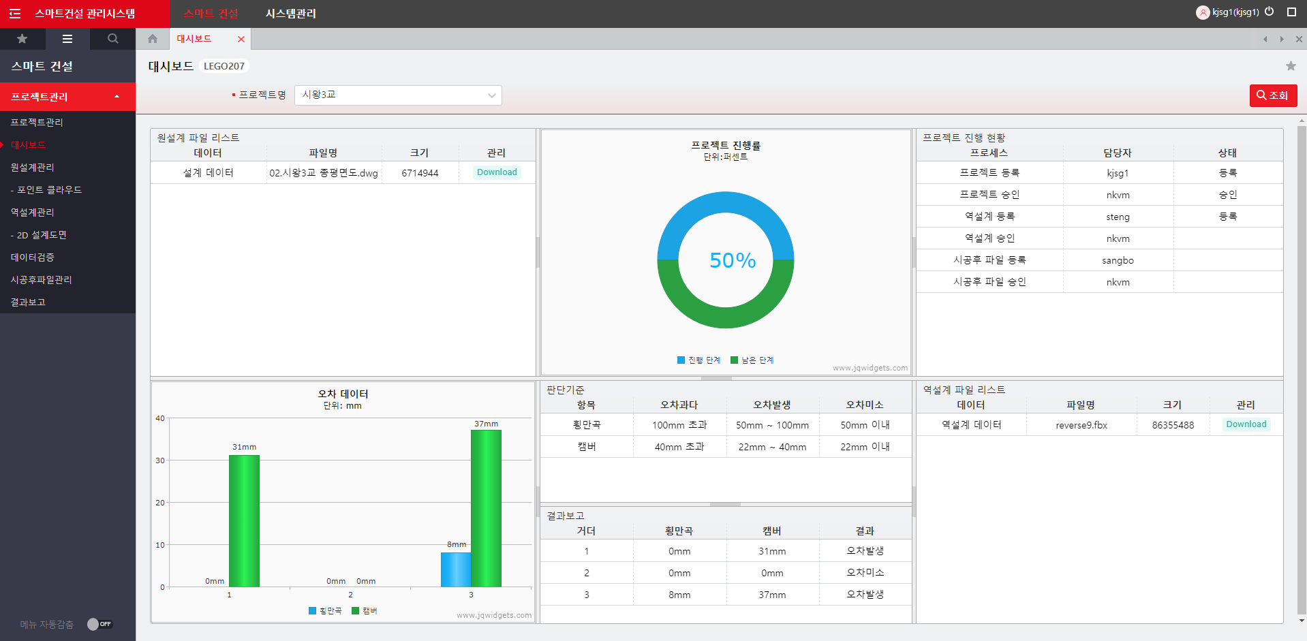
Task: Open the project name dropdown
Action: (x=398, y=95)
